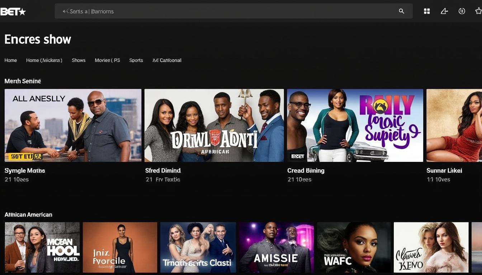The height and width of the screenshot is (275, 482).
Task: Open the Movies tab
Action: [107, 60]
